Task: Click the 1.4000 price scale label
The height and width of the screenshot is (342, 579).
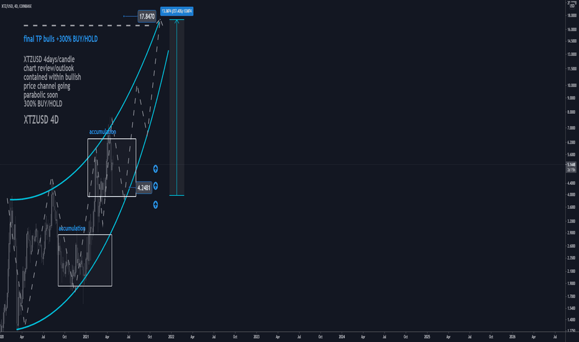Action: pyautogui.click(x=572, y=320)
